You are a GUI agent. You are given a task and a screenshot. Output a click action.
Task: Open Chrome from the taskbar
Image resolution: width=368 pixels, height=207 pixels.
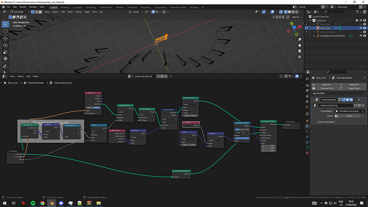pyautogui.click(x=42, y=203)
